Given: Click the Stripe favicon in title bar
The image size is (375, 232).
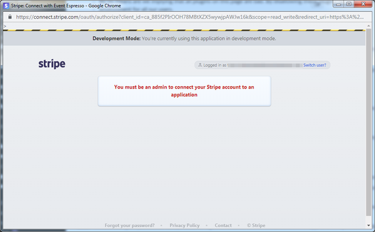Looking at the screenshot, I should click(x=6, y=6).
